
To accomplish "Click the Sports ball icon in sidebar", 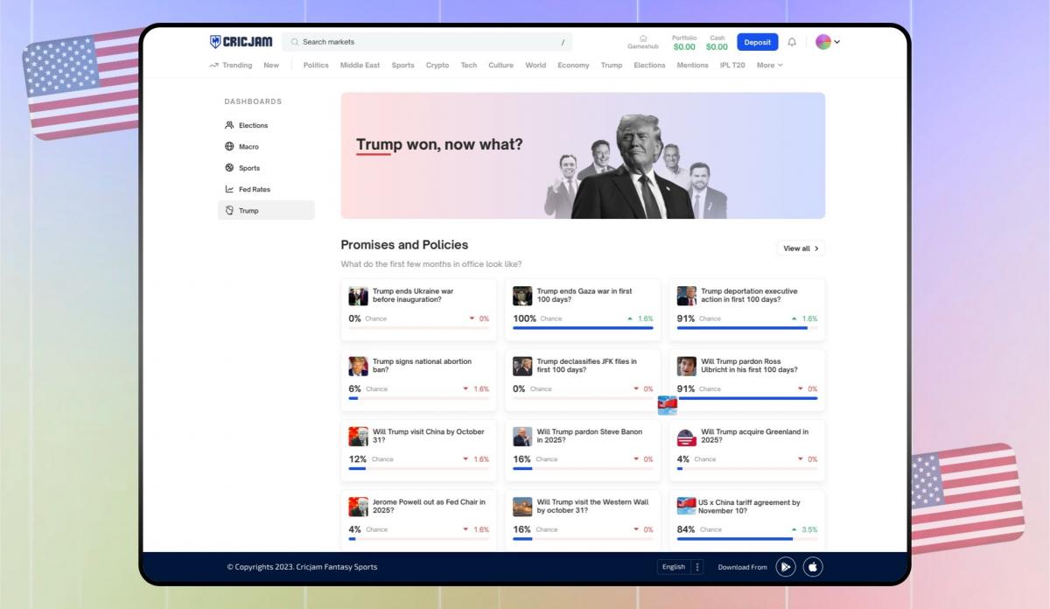I will pos(229,168).
